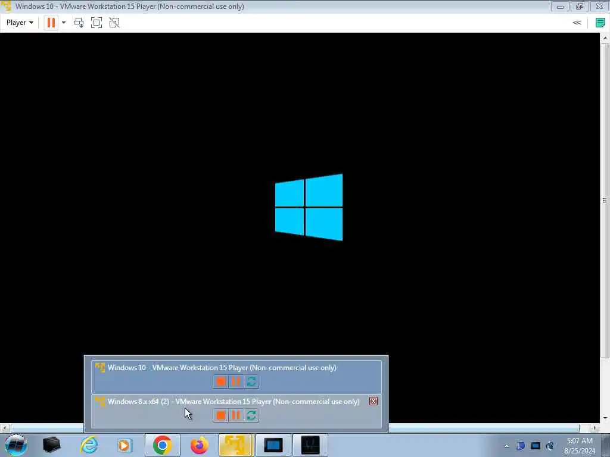Toggle Unity mode icon

coord(114,23)
